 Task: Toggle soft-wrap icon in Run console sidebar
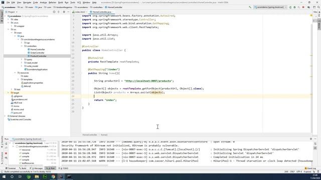click(315, 143)
